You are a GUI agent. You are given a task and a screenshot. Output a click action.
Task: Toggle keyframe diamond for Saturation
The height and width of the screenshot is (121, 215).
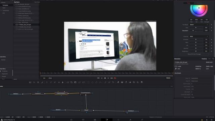pos(211,31)
